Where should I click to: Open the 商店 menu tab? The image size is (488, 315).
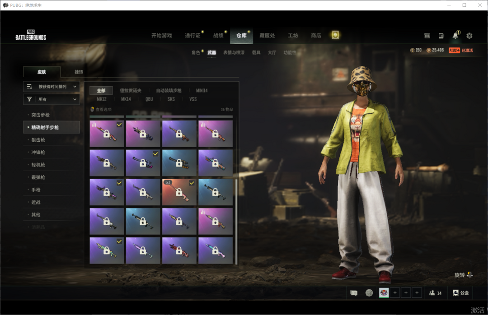[316, 36]
